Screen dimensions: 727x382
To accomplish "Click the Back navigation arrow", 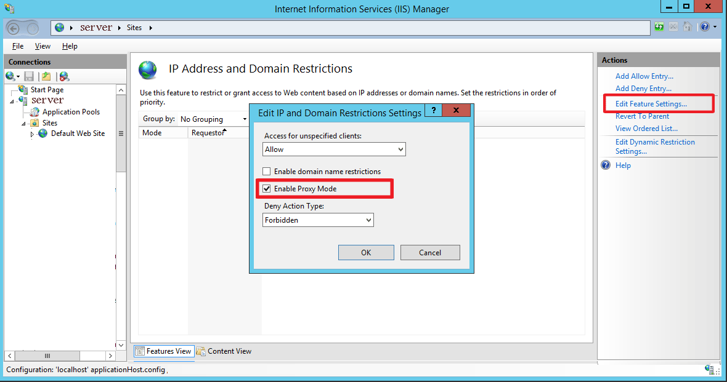I will [14, 29].
